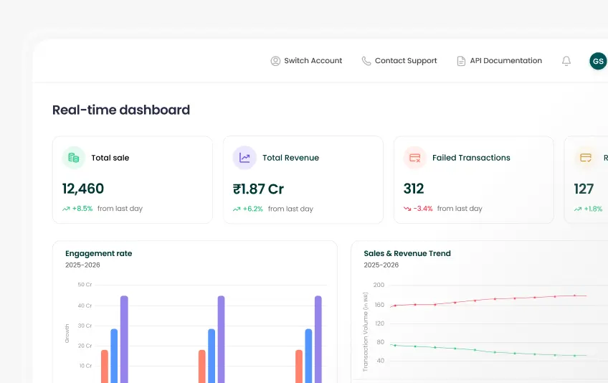Open the GS profile avatar

pyautogui.click(x=598, y=61)
